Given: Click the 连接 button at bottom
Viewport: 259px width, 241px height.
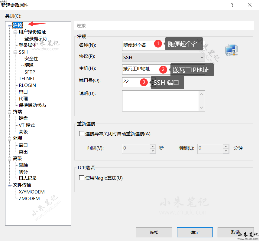Looking at the screenshot, I should [x=154, y=232].
